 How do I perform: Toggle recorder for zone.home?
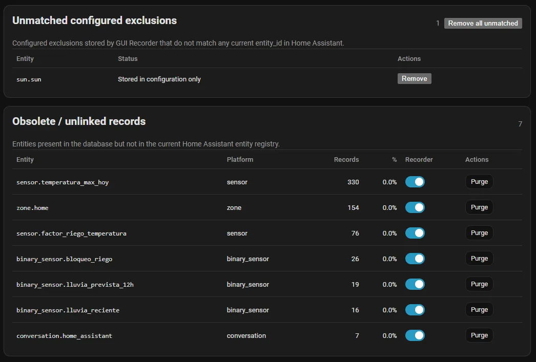(x=415, y=207)
